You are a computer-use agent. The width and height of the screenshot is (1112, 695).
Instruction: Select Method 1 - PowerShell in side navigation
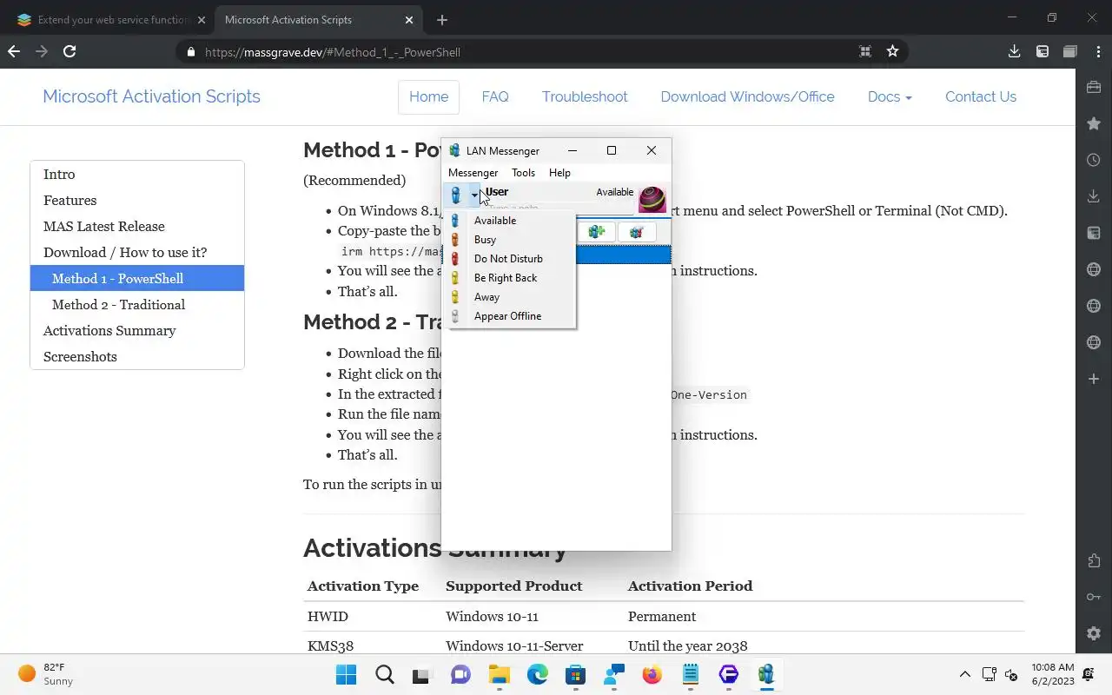pos(137,278)
